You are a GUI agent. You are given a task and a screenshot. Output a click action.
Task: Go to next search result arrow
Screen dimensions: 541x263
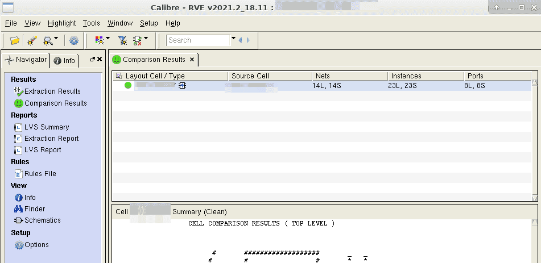(248, 40)
